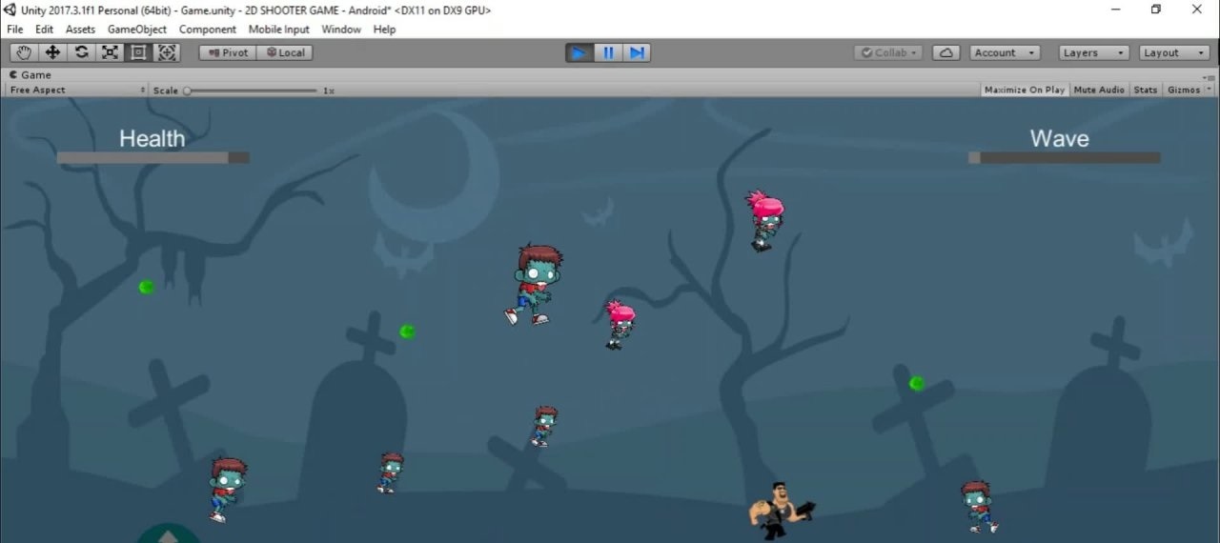Open the Window menu
1220x543 pixels.
pyautogui.click(x=341, y=30)
